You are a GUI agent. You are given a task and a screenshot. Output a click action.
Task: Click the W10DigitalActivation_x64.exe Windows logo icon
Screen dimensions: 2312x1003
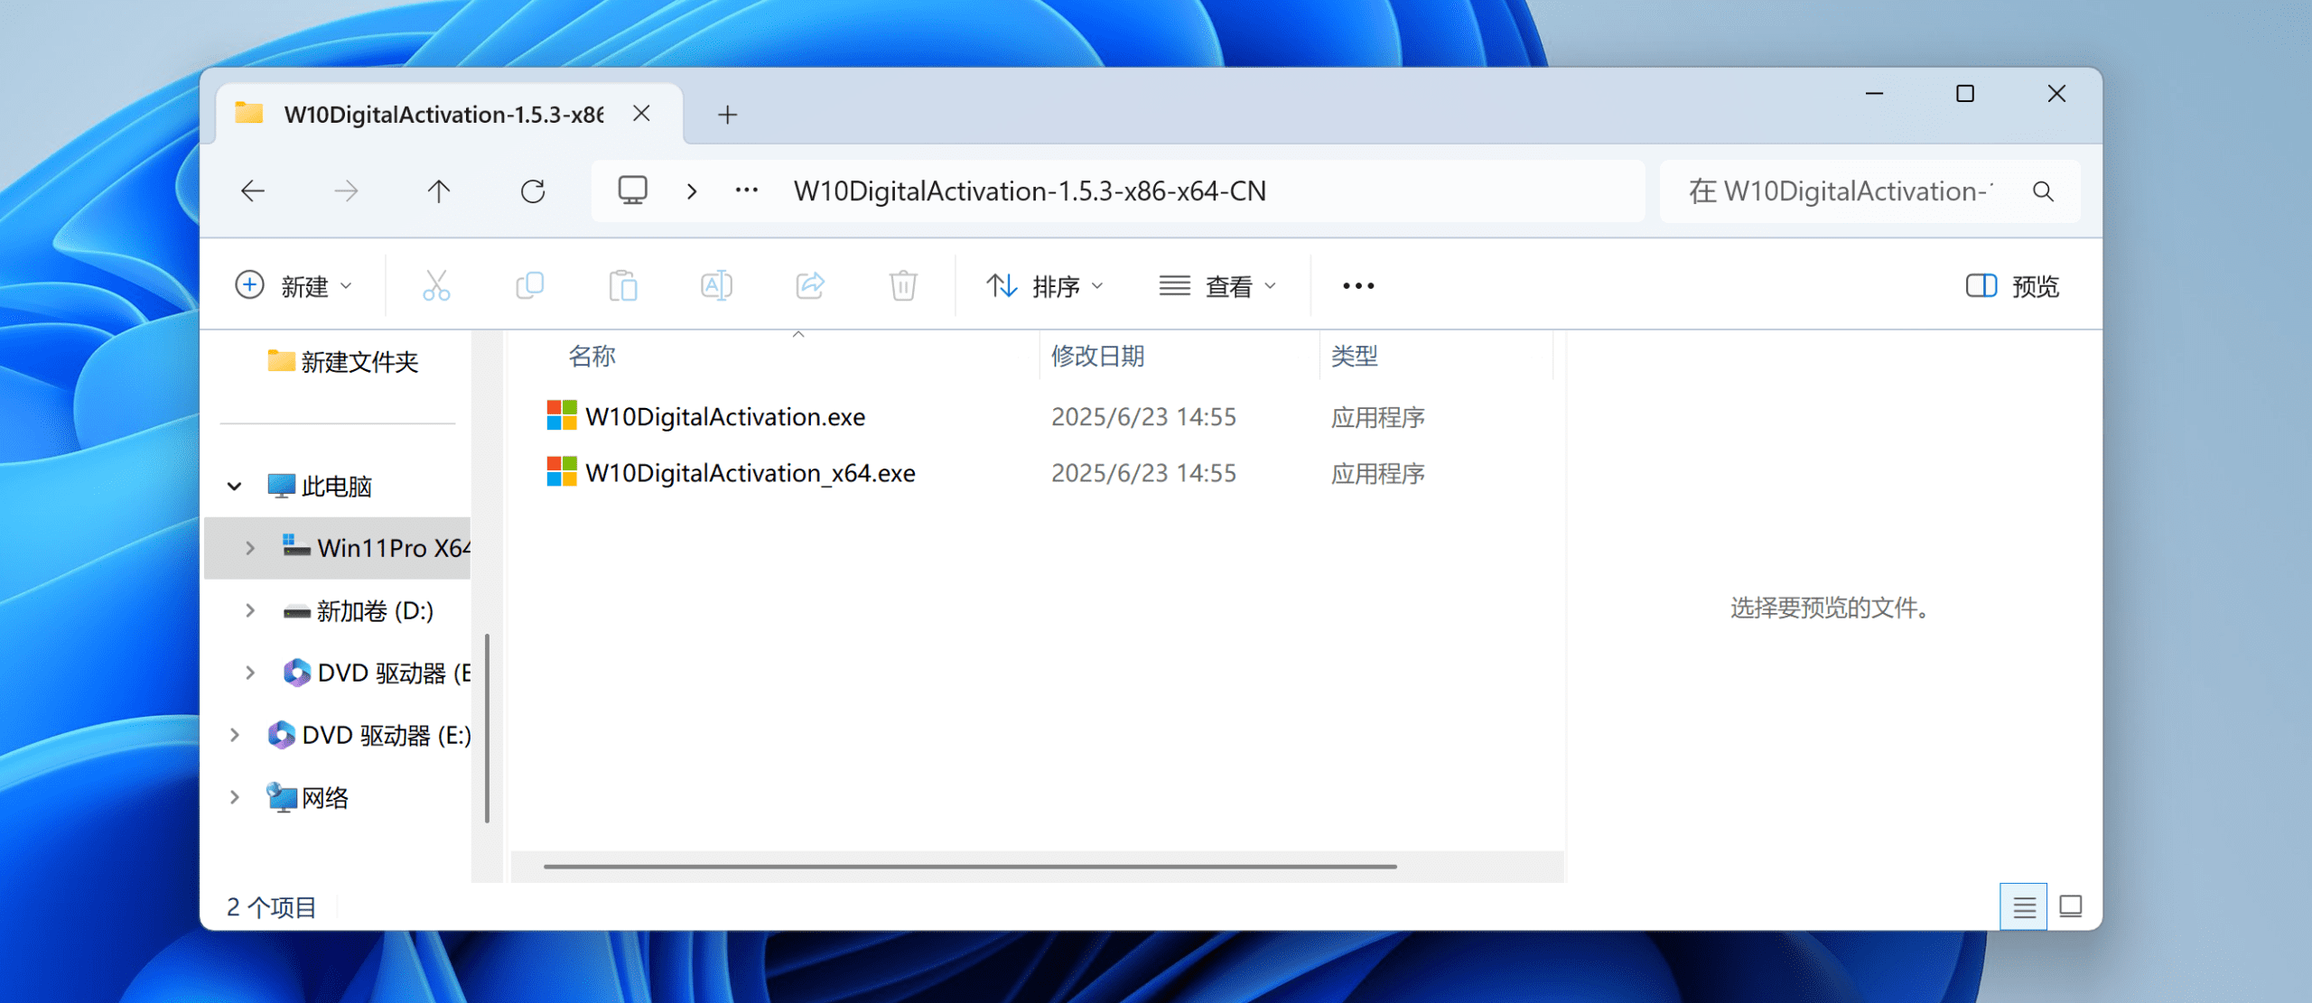click(x=562, y=472)
